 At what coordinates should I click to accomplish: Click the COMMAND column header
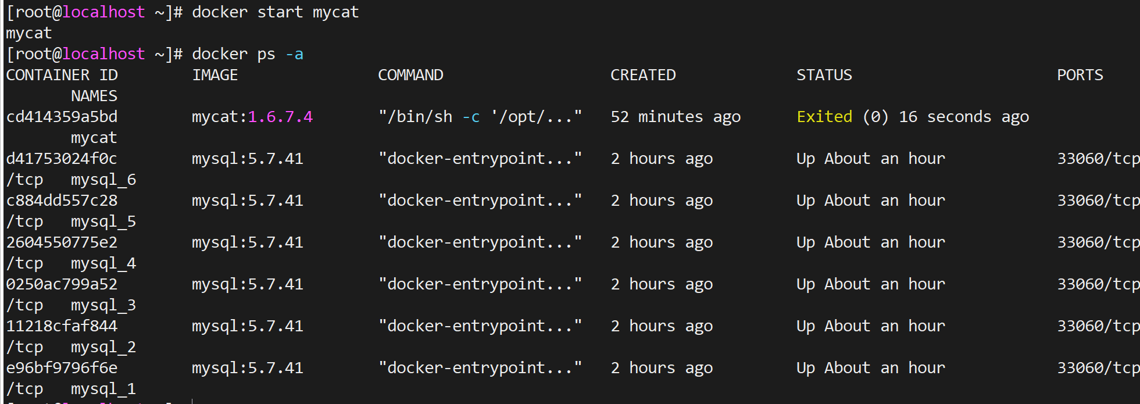410,75
